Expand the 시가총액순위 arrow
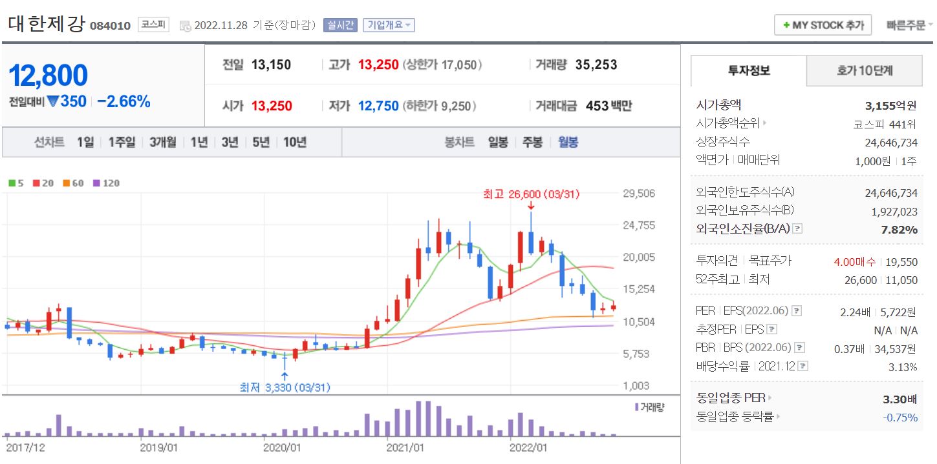937x464 pixels. coord(765,123)
